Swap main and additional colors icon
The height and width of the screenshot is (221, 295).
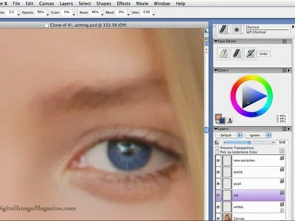[x=216, y=123]
